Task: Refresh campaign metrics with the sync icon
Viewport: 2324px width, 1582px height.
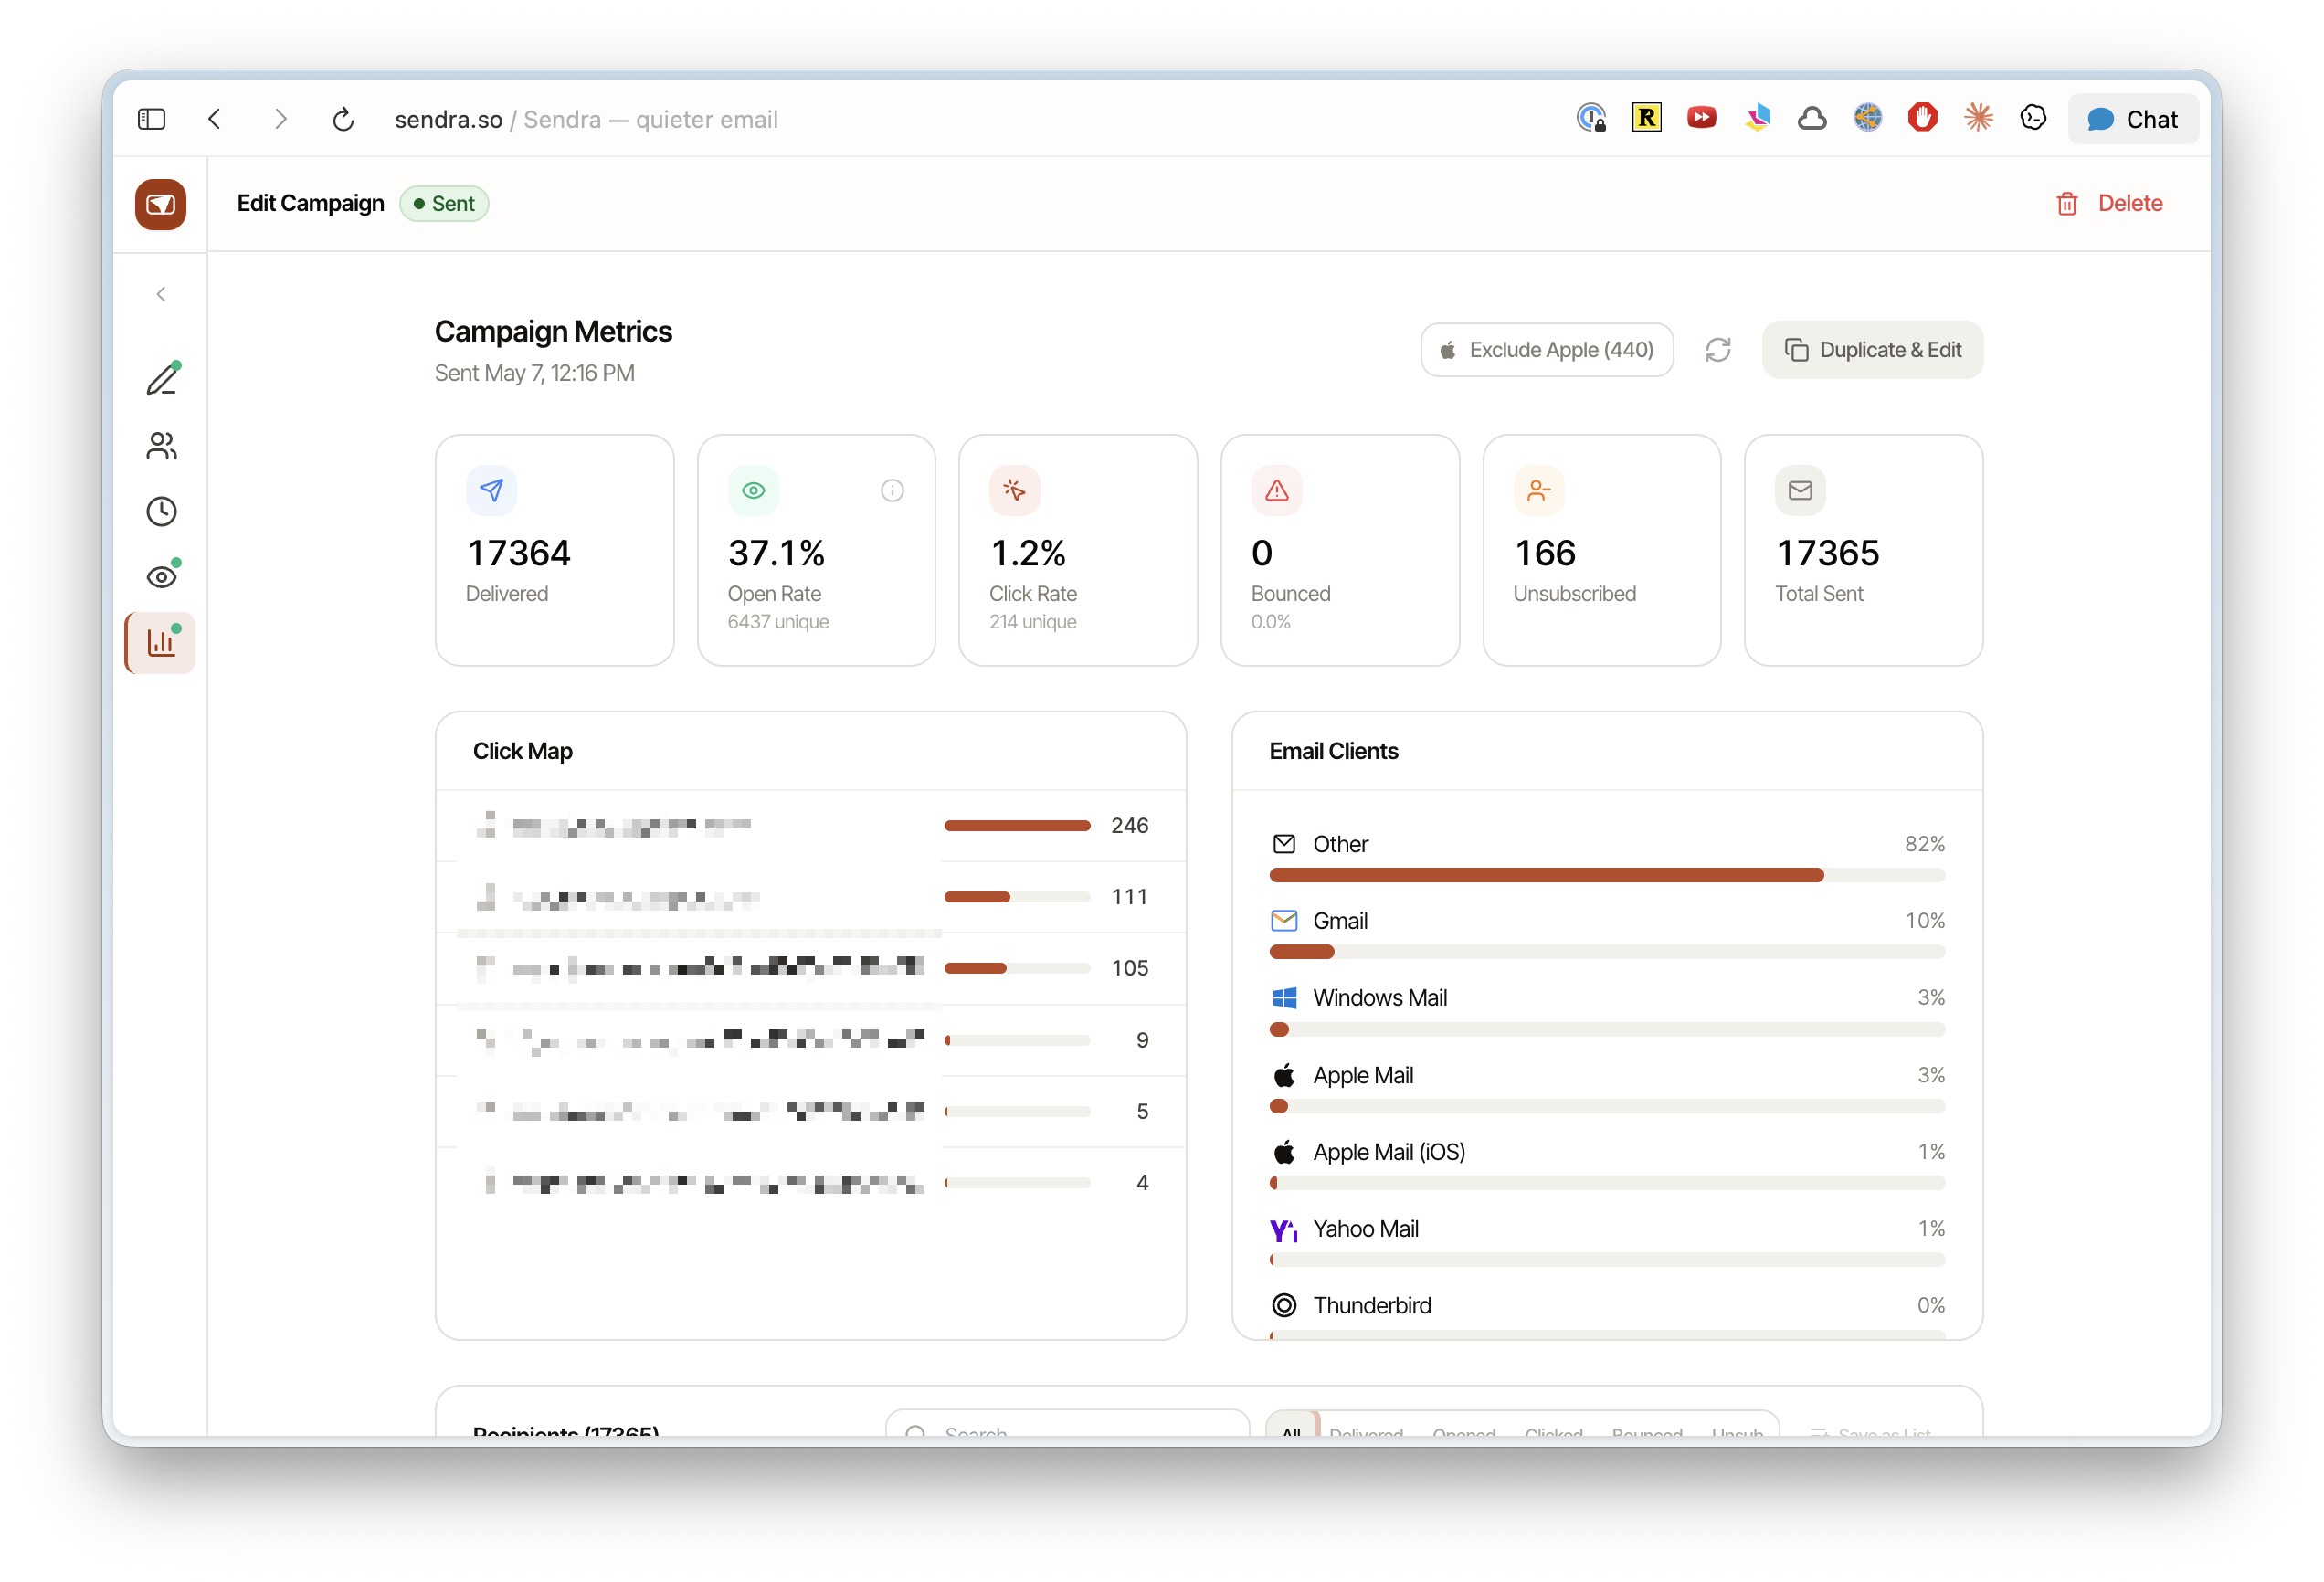Action: 1717,350
